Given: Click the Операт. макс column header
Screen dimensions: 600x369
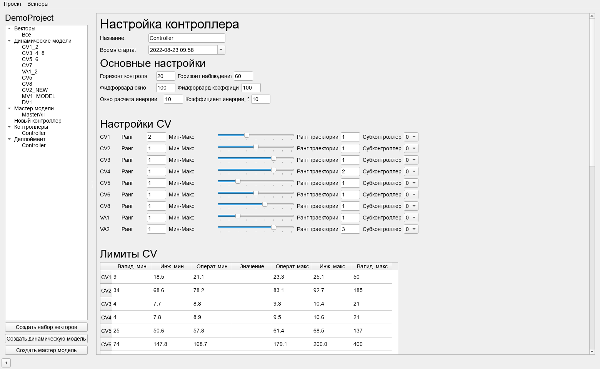Looking at the screenshot, I should click(x=292, y=266).
